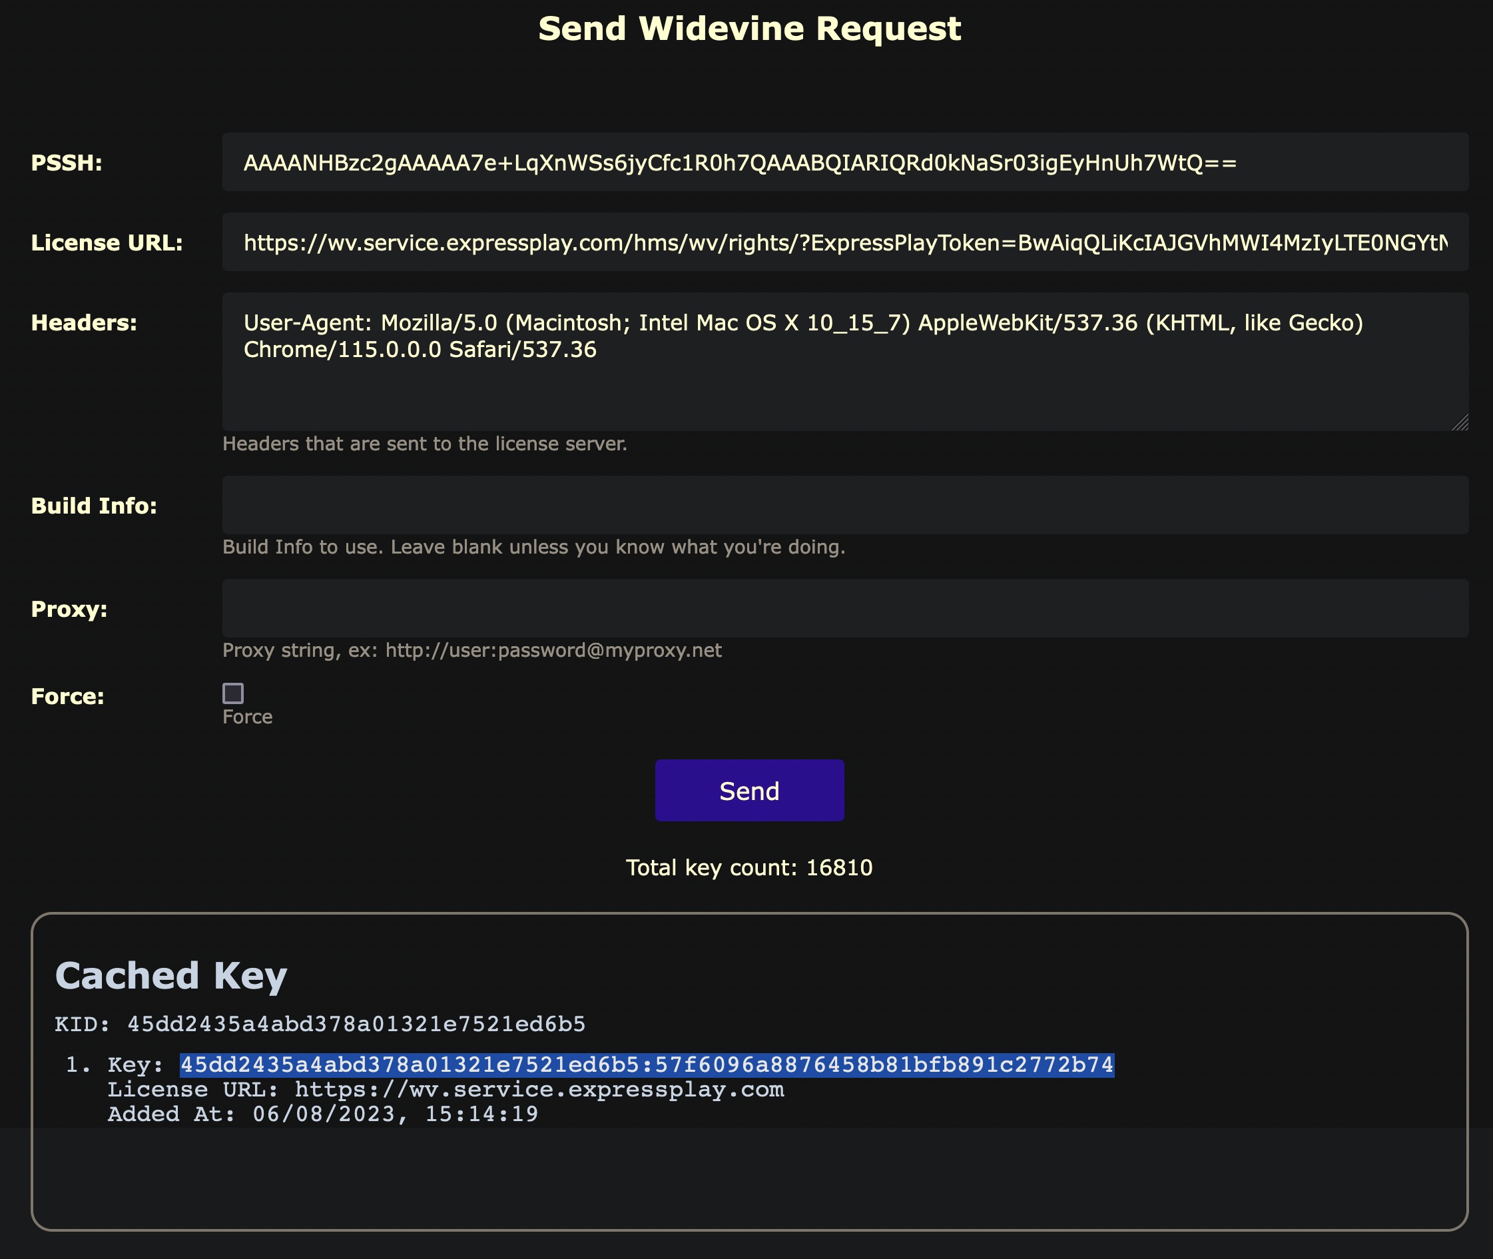Viewport: 1493px width, 1259px height.
Task: Click the Cached Key heading
Action: pos(171,976)
